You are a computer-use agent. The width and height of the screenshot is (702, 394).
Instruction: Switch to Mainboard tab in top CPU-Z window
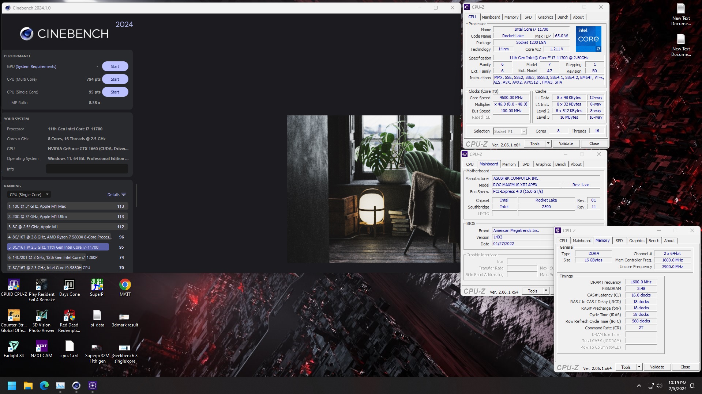click(491, 17)
